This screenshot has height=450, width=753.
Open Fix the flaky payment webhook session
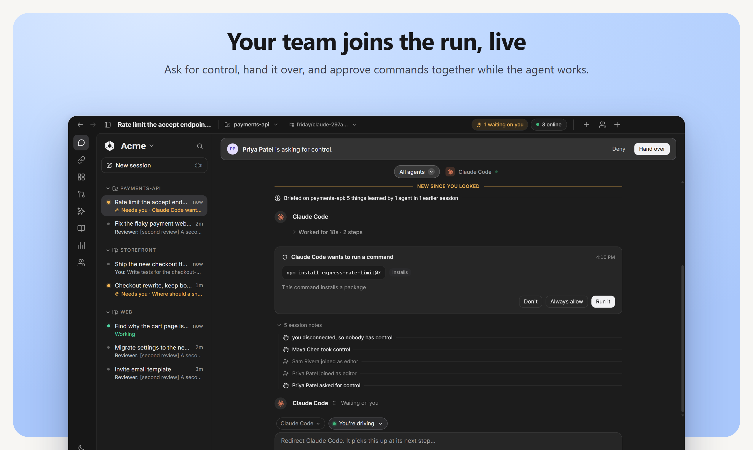pos(154,227)
